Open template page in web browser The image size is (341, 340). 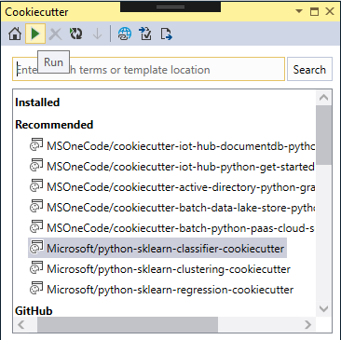point(125,34)
